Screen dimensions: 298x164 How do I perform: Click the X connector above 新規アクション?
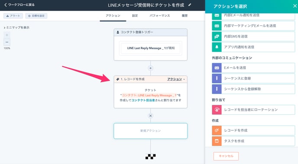[151, 116]
